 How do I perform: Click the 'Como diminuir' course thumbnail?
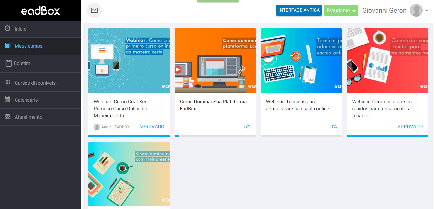click(x=129, y=174)
